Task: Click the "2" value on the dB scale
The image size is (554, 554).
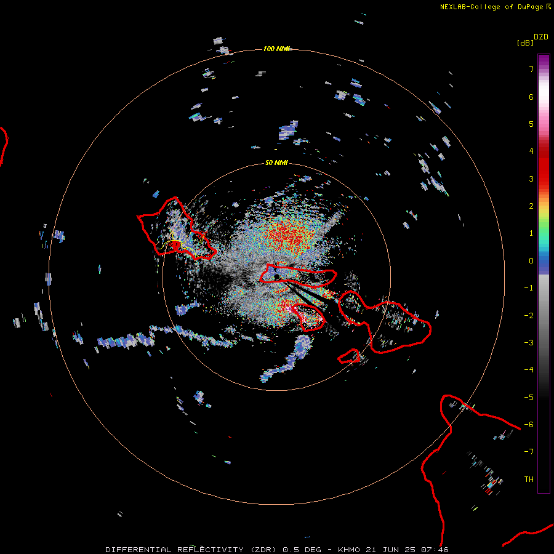Action: point(531,206)
